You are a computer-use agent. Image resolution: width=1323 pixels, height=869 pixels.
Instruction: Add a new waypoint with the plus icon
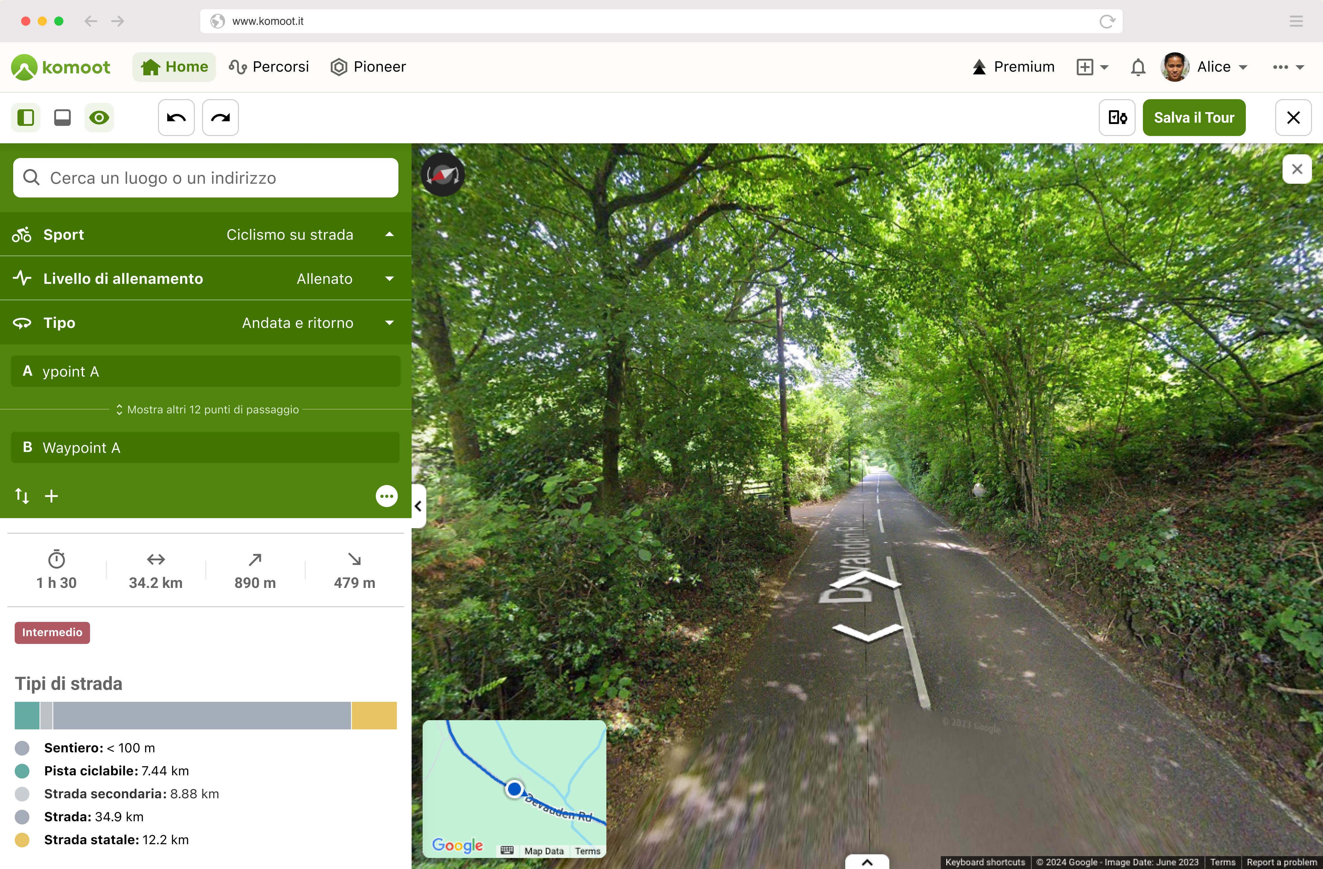click(51, 496)
